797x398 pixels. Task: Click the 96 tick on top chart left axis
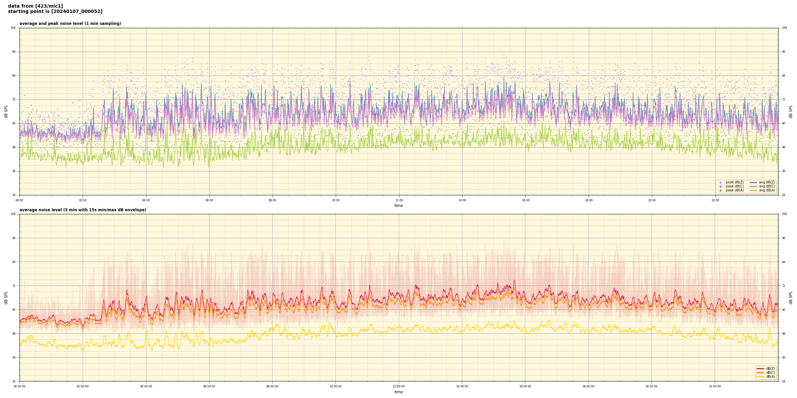[x=14, y=52]
